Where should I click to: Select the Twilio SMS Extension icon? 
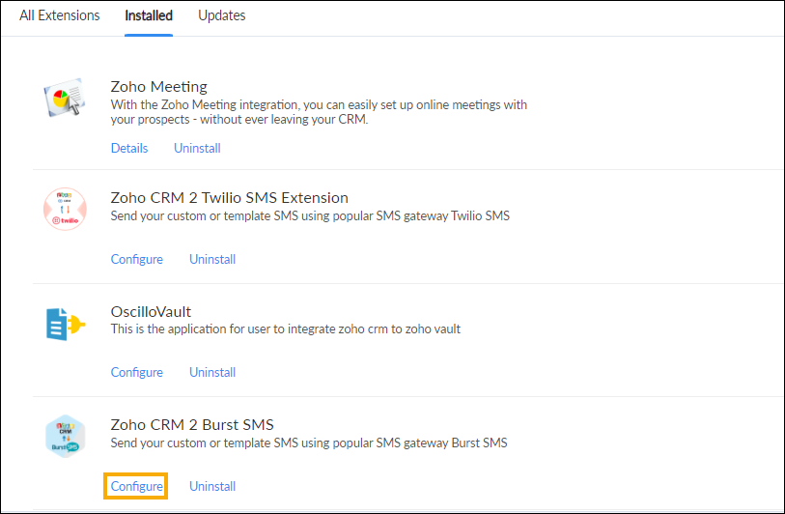click(x=65, y=209)
